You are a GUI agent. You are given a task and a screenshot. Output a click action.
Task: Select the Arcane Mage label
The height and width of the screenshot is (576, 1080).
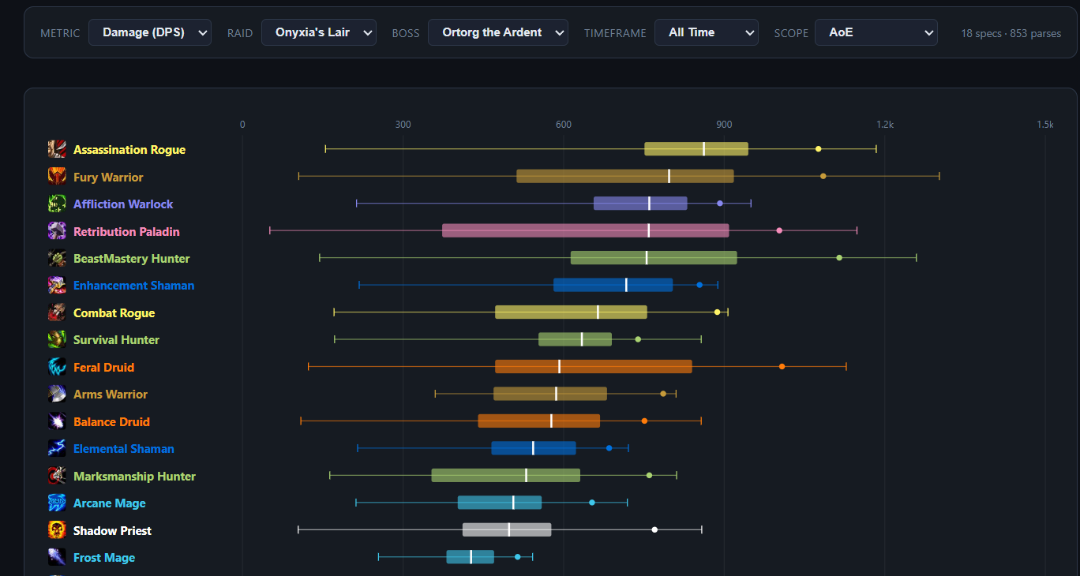(x=110, y=503)
